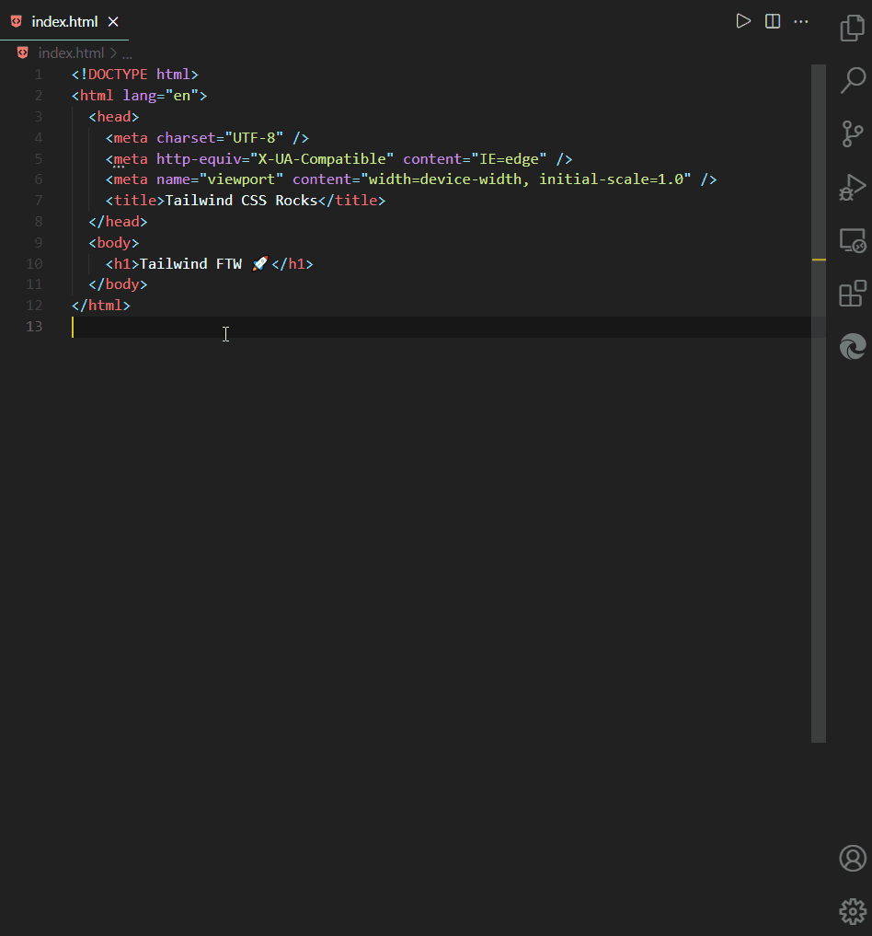Screen dimensions: 872x936
Task: Click "X-UA-Compatible" string
Action: click(x=322, y=159)
